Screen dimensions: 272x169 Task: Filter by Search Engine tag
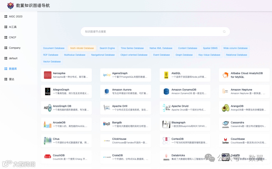coord(107,48)
